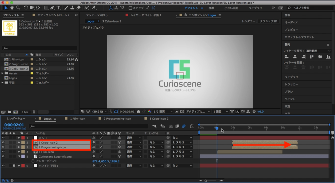Enable the スナップ checkbox
Image resolution: width=335 pixels, height=183 pixels.
coord(131,8)
